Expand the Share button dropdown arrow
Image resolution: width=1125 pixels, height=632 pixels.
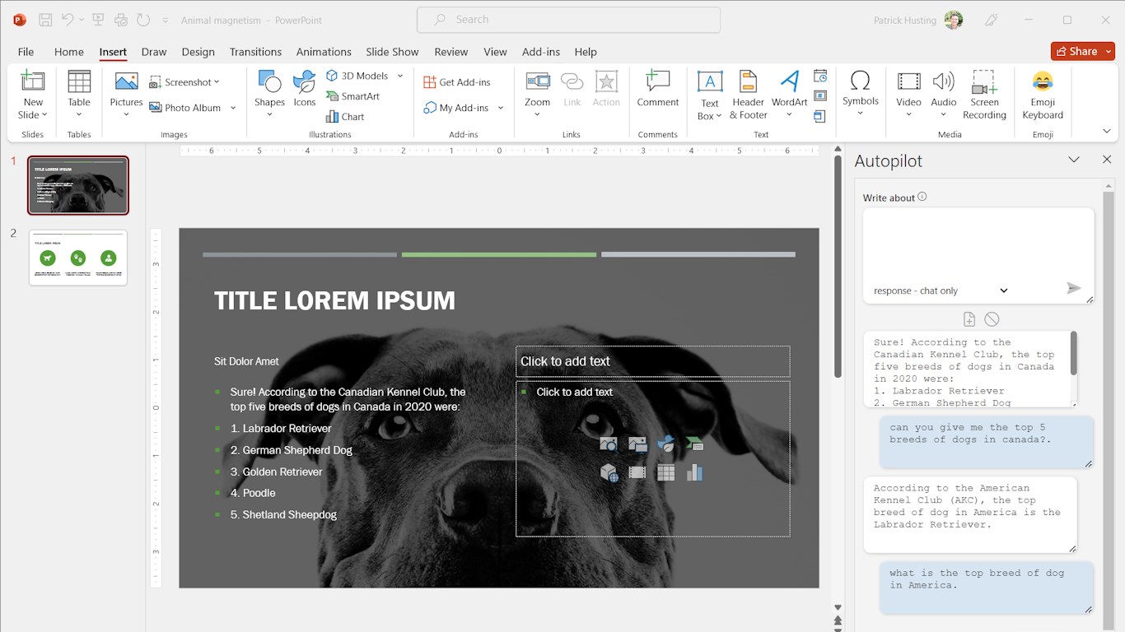(1109, 51)
